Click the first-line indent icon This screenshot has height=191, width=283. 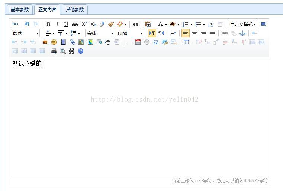pyautogui.click(x=173, y=33)
